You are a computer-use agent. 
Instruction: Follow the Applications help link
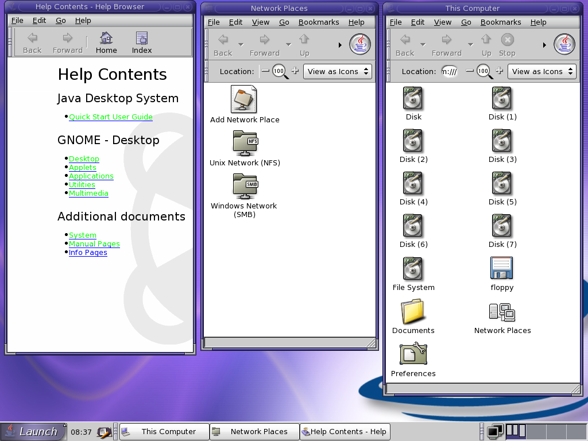click(x=91, y=176)
